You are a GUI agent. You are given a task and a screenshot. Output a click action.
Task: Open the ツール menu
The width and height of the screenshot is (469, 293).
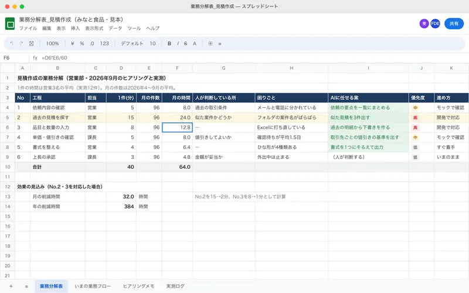click(134, 28)
